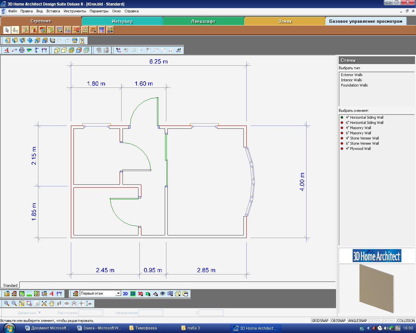Viewport: 416px width, 333px height.
Task: Select the Roof tool icon
Action: [x=76, y=30]
